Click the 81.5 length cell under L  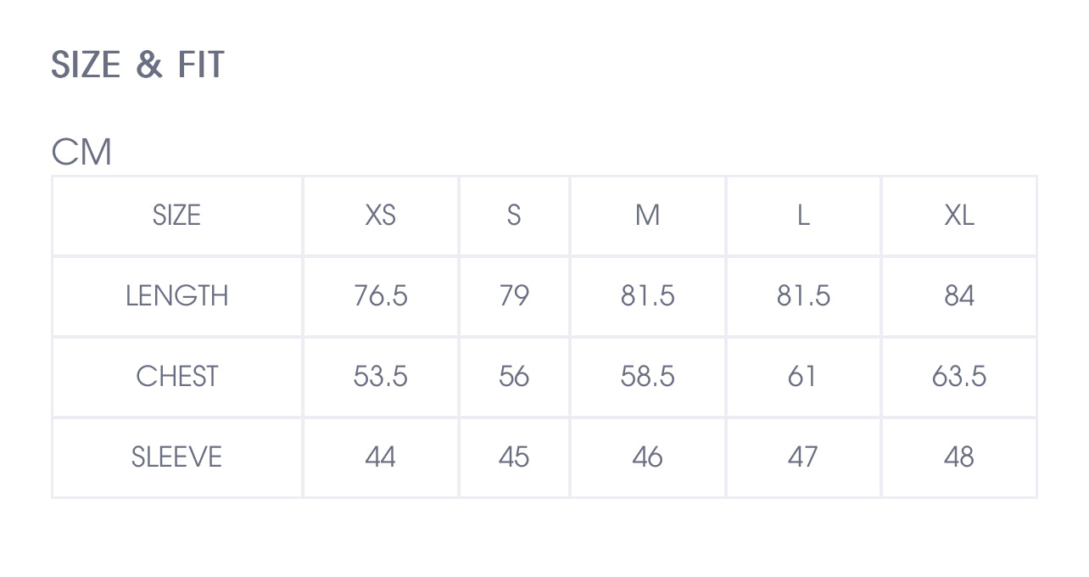(803, 296)
